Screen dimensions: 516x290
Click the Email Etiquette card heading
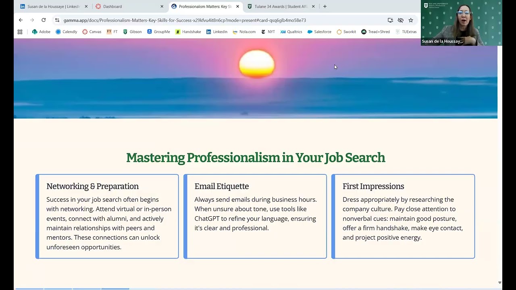[x=222, y=186]
